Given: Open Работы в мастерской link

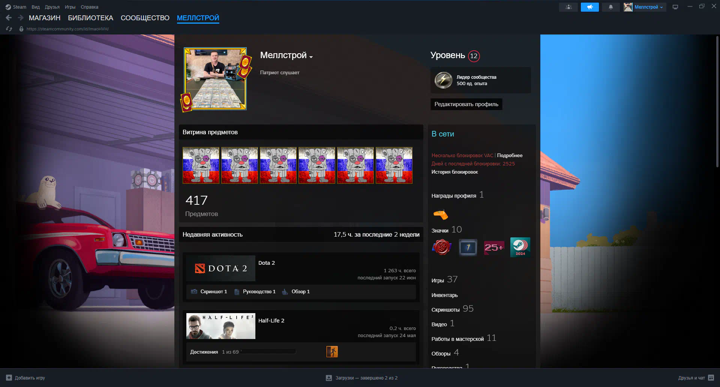Looking at the screenshot, I should pyautogui.click(x=463, y=338).
